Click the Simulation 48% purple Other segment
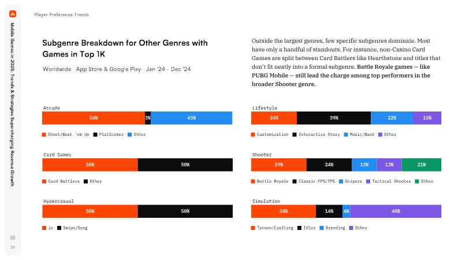The height and width of the screenshot is (260, 462). [396, 211]
